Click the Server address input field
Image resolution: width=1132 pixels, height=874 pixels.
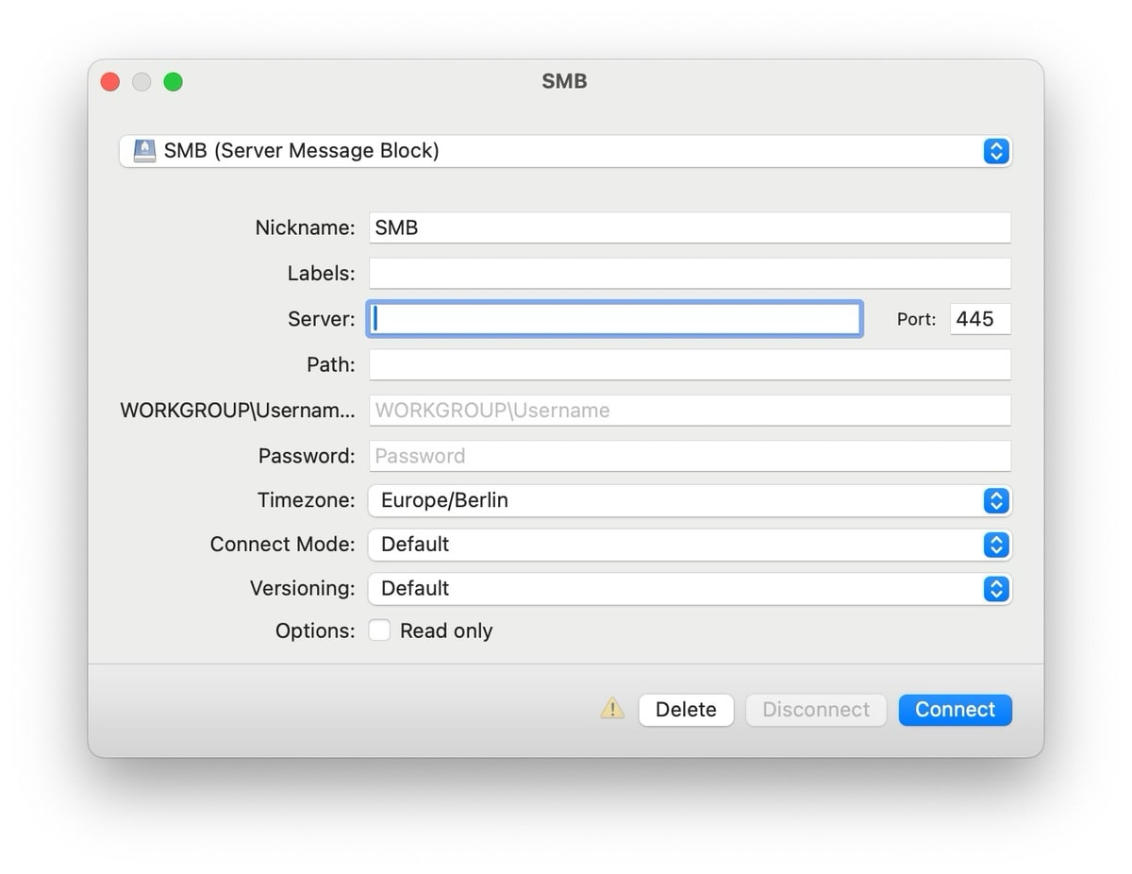(615, 319)
